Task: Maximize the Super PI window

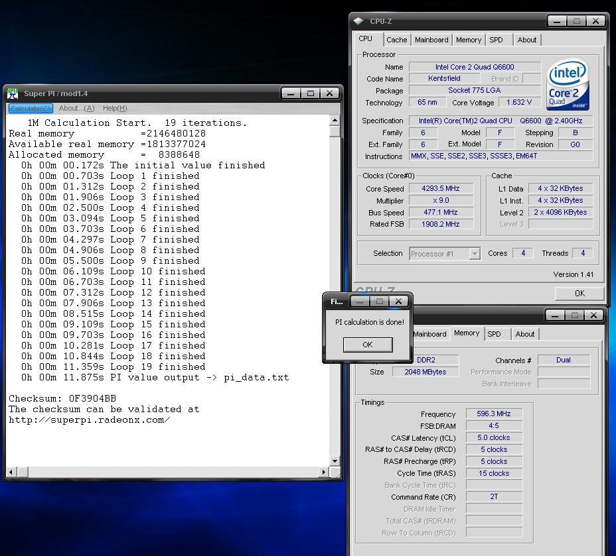Action: point(311,93)
